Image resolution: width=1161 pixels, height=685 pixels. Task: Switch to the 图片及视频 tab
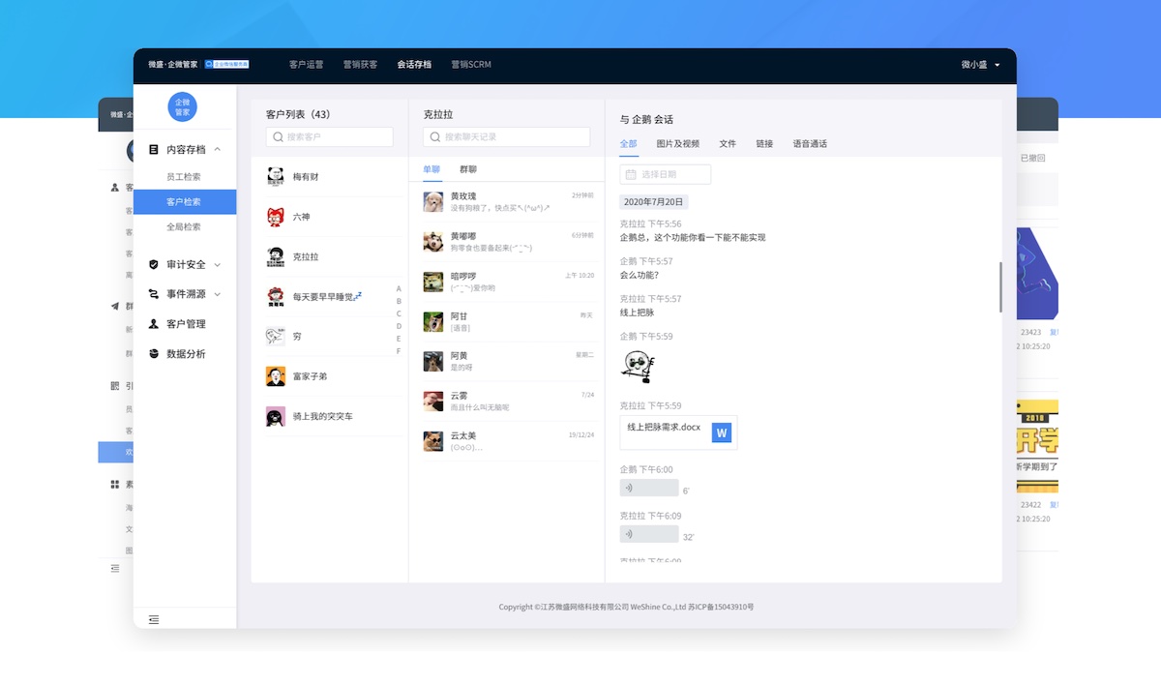click(677, 144)
